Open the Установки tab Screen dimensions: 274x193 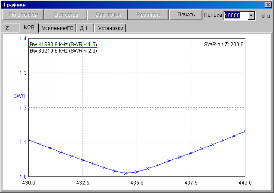point(110,28)
